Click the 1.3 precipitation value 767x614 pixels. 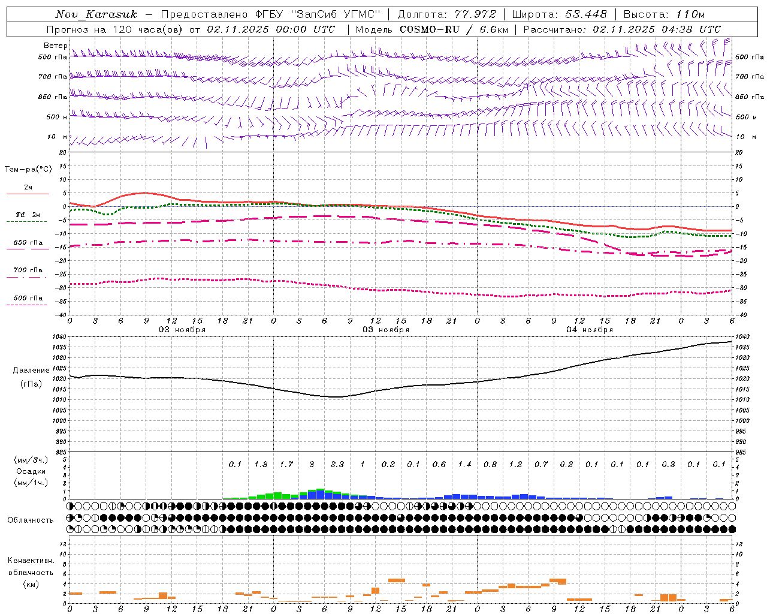click(261, 464)
